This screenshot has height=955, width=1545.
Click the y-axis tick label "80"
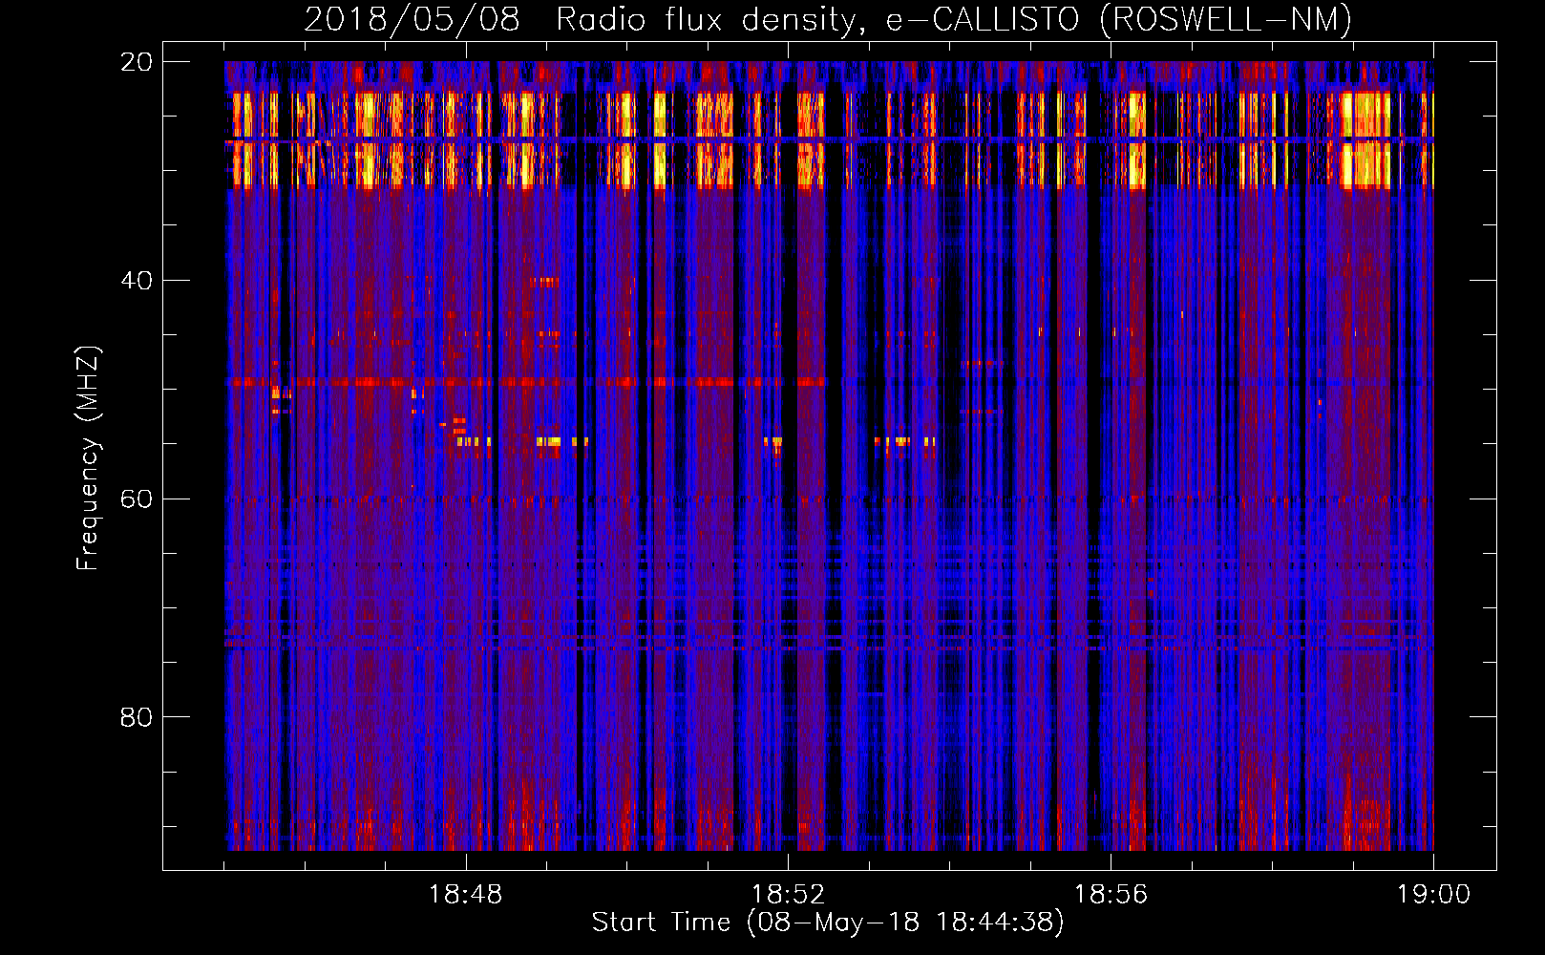137,717
